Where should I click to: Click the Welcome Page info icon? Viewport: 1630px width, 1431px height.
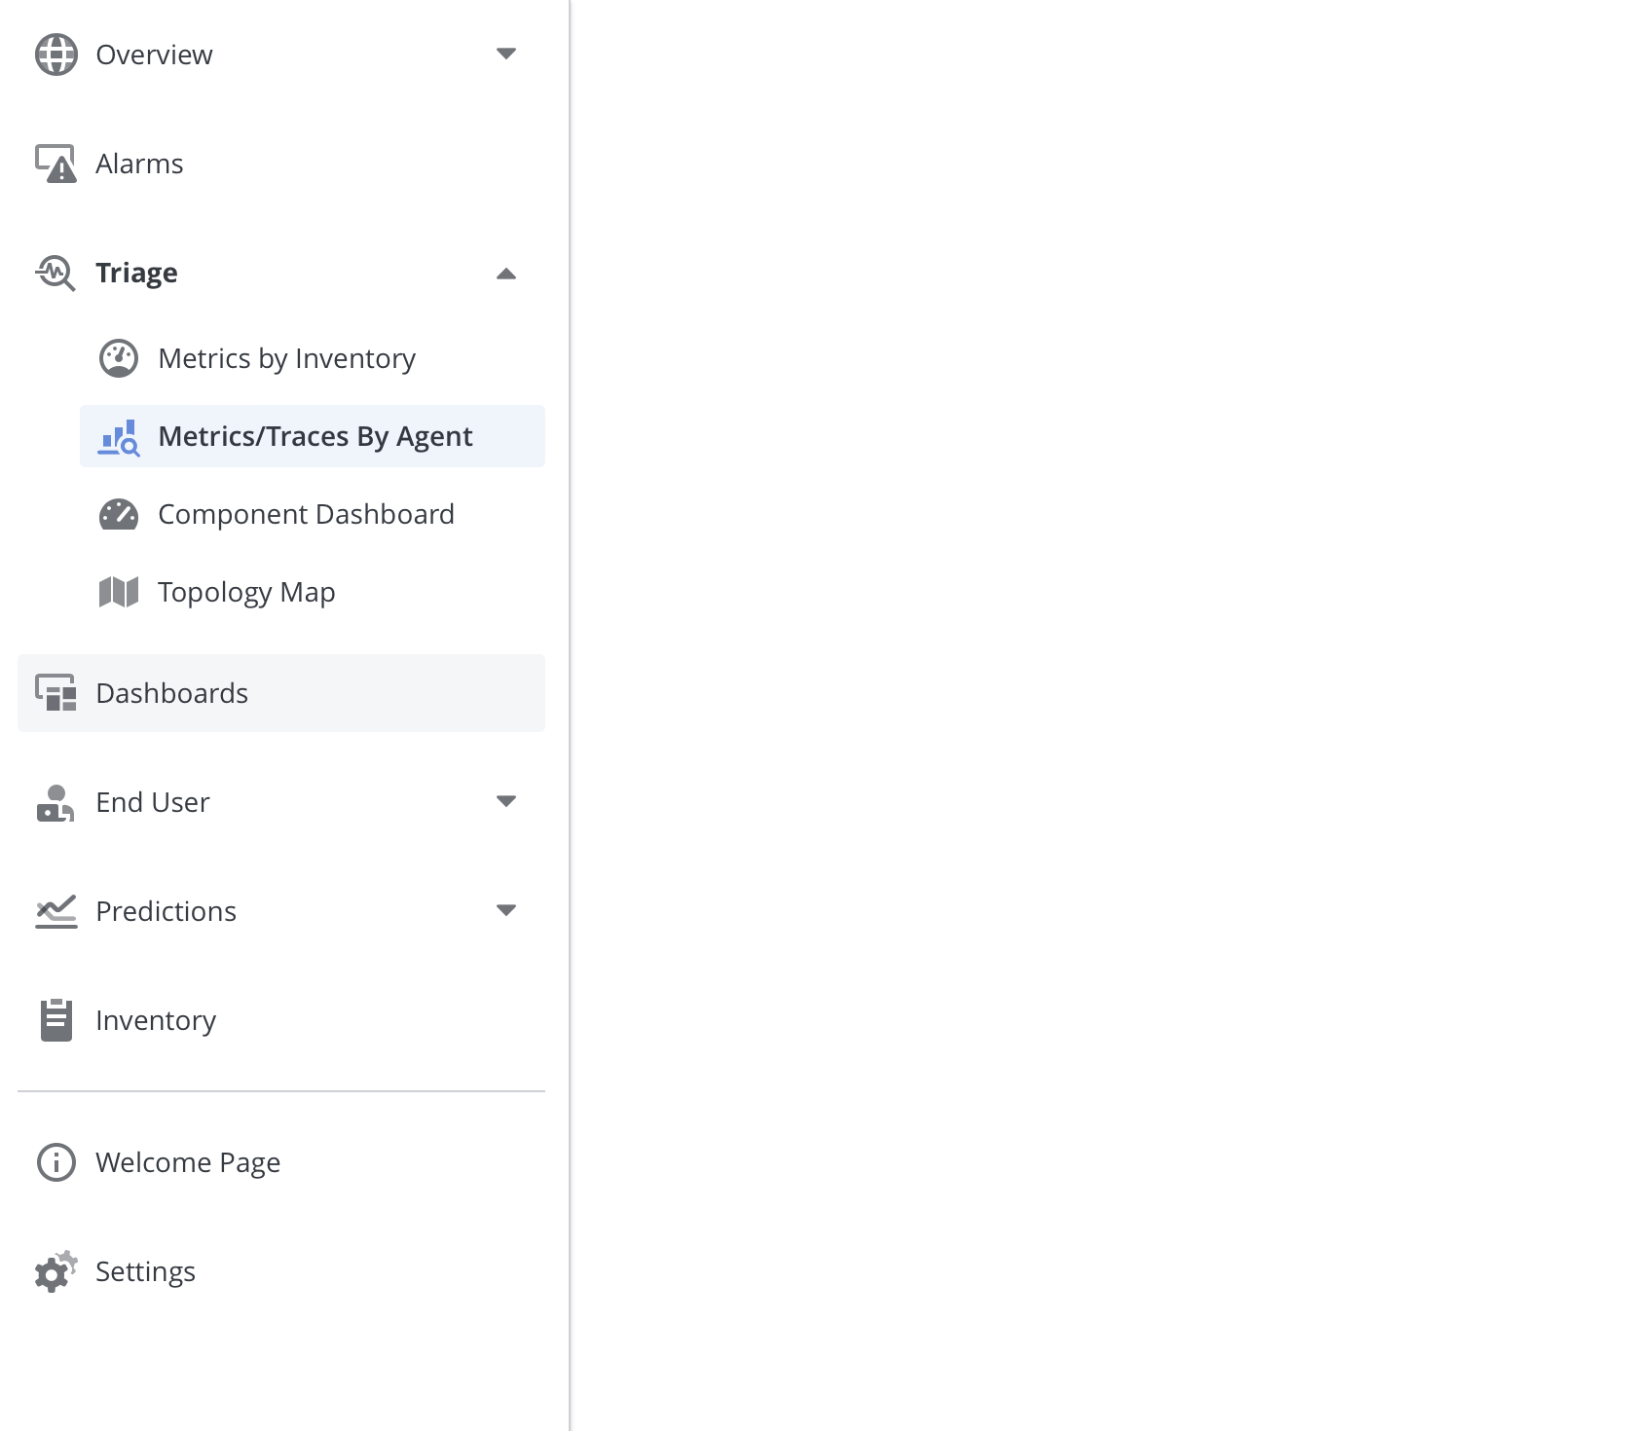tap(56, 1162)
